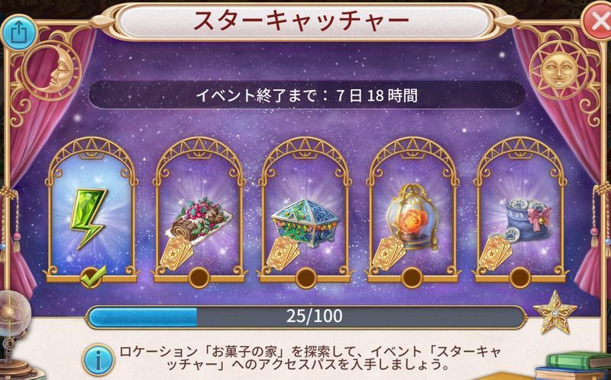Tap the blue share icon

18,33
